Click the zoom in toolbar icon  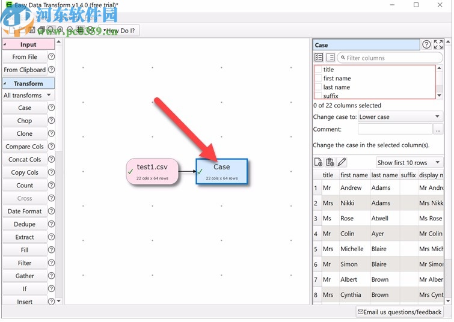click(60, 30)
